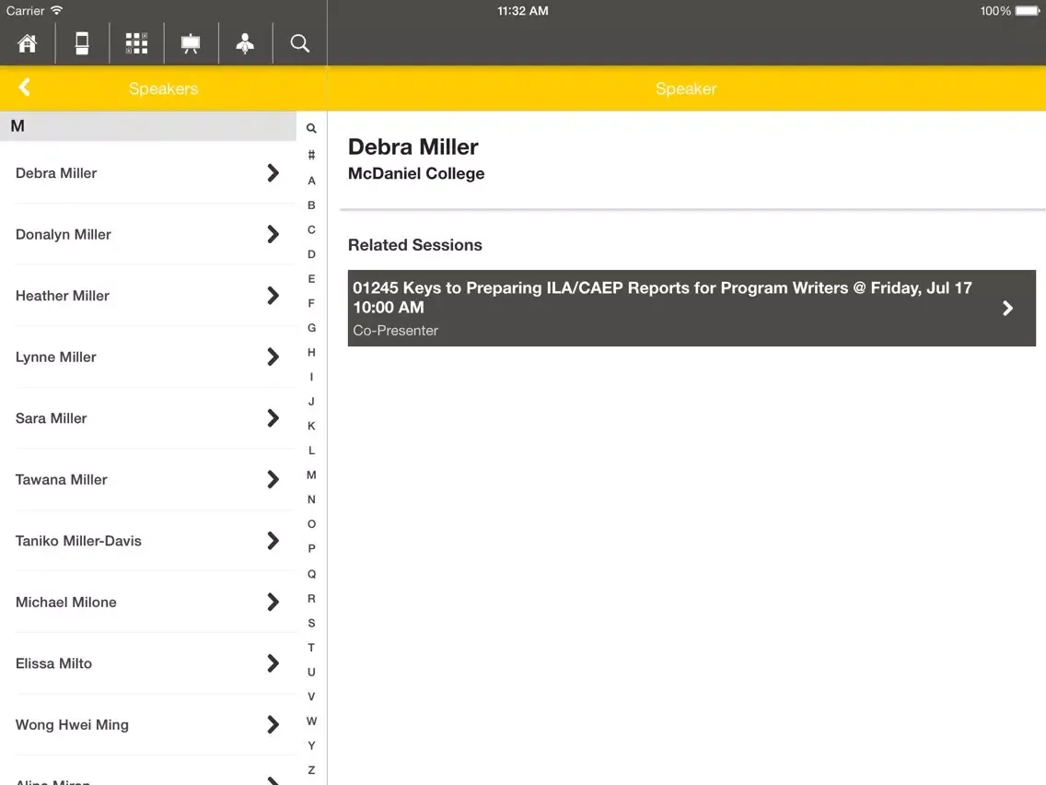Tap the 11:32 AM clock

coord(523,11)
